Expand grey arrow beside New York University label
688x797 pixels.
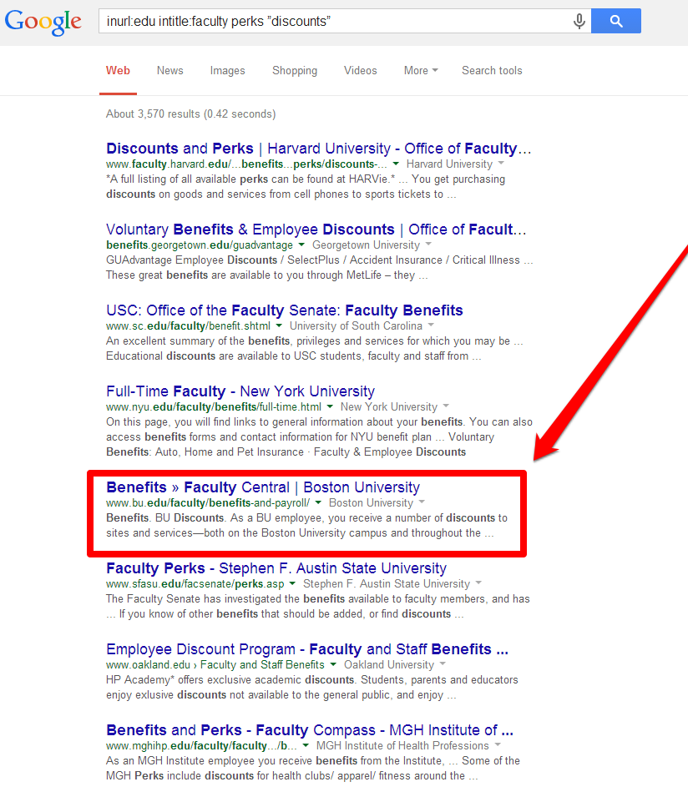tap(446, 406)
